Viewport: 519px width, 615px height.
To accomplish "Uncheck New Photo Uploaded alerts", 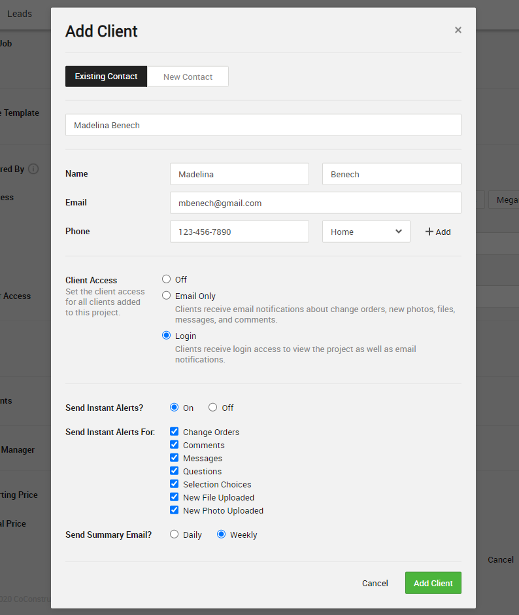I will pos(175,510).
